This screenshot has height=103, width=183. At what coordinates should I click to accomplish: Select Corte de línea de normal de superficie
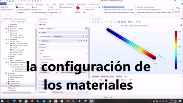[x=148, y=10]
